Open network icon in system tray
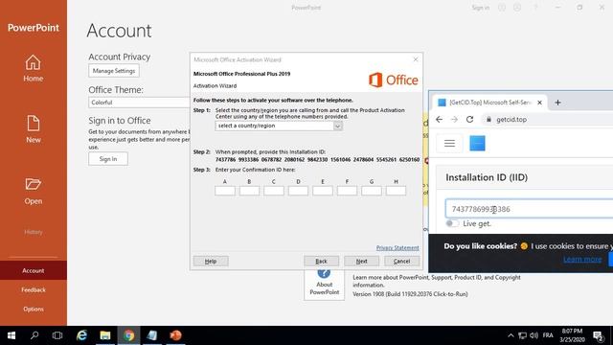 tap(522, 335)
